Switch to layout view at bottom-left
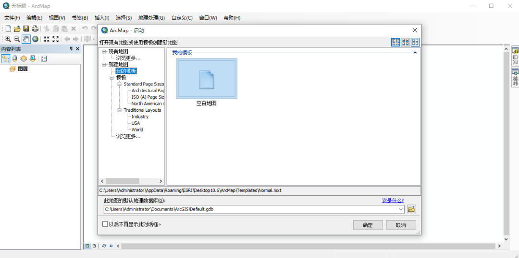519x258 pixels. [x=94, y=246]
